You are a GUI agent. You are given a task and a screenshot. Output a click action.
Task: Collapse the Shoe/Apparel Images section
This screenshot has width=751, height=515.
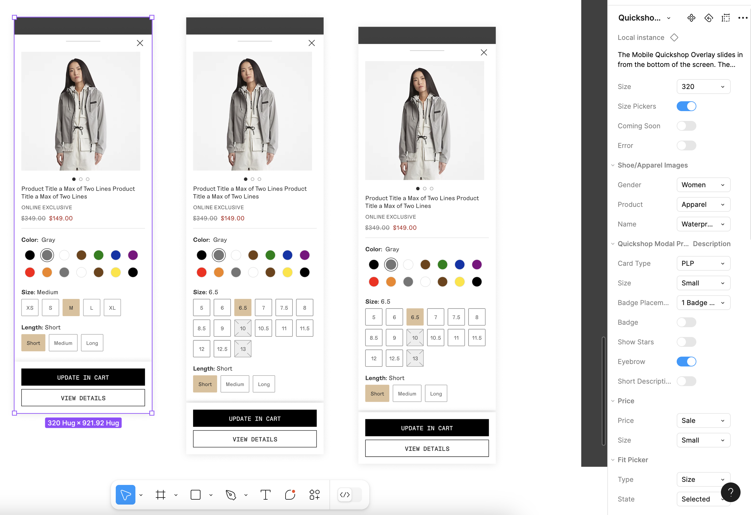click(x=613, y=165)
